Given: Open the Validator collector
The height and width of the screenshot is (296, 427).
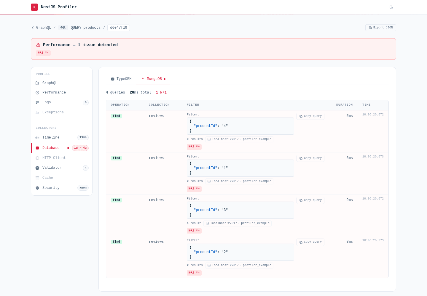Looking at the screenshot, I should (x=62, y=168).
